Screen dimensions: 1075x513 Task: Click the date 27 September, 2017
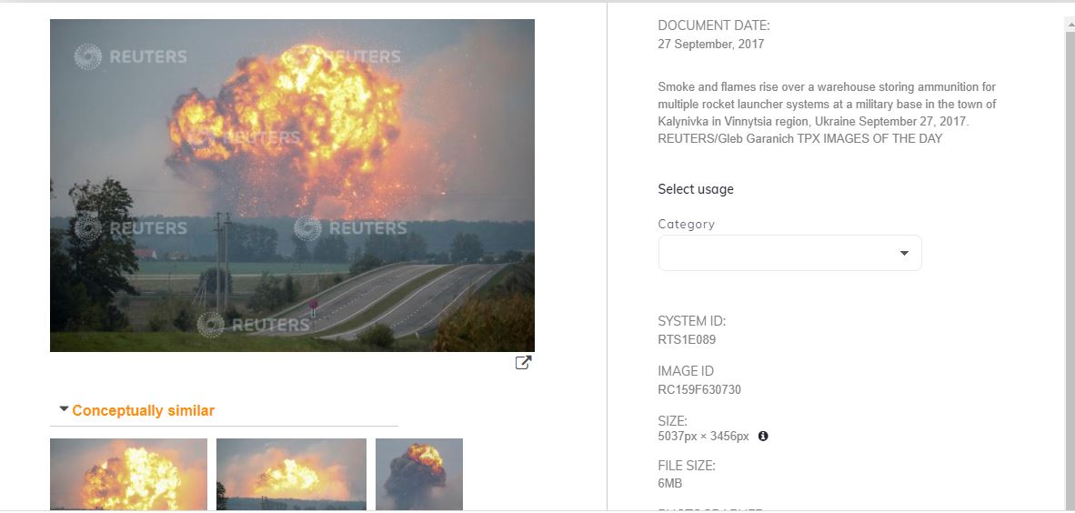coord(710,44)
